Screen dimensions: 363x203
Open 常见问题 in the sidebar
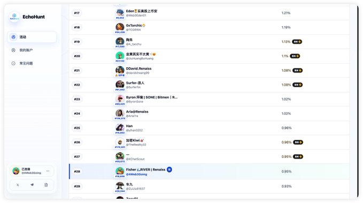pos(26,64)
